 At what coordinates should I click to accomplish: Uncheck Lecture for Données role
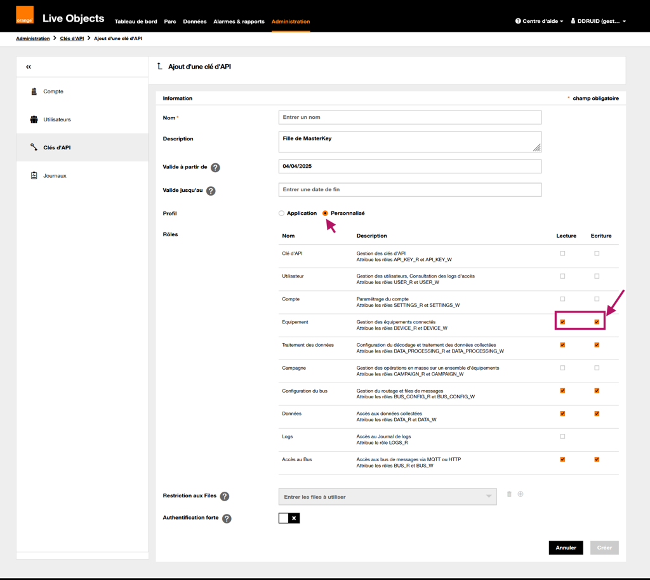tap(562, 414)
